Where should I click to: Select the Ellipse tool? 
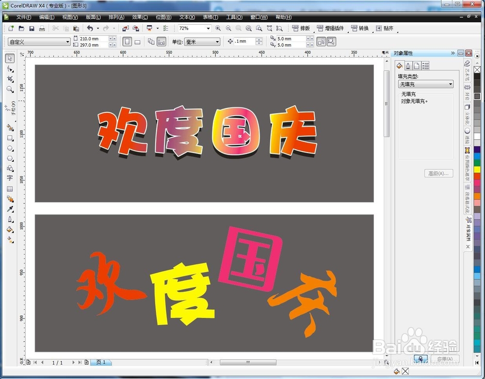[x=10, y=149]
